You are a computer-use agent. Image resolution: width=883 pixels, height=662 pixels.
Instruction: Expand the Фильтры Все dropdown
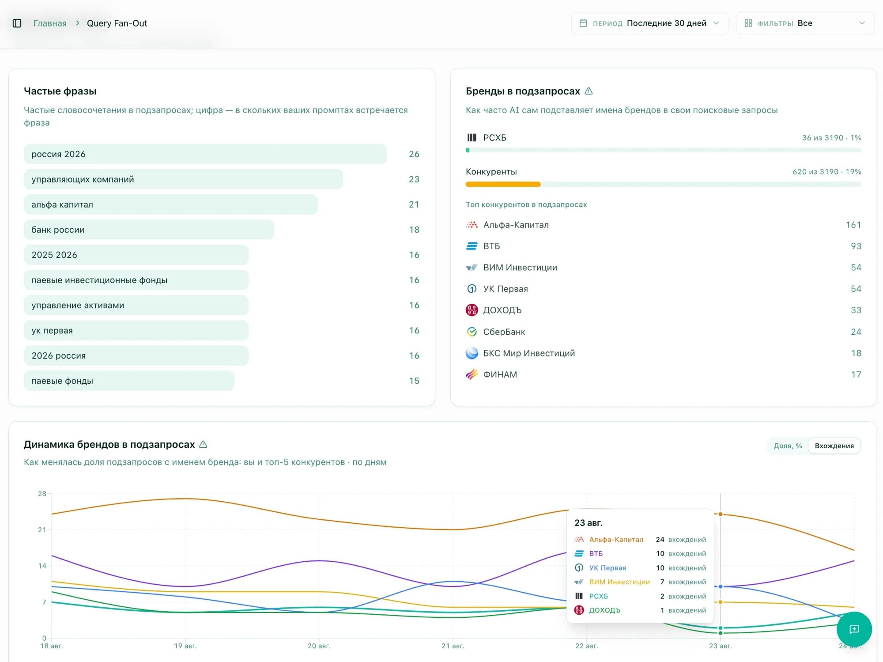click(805, 23)
